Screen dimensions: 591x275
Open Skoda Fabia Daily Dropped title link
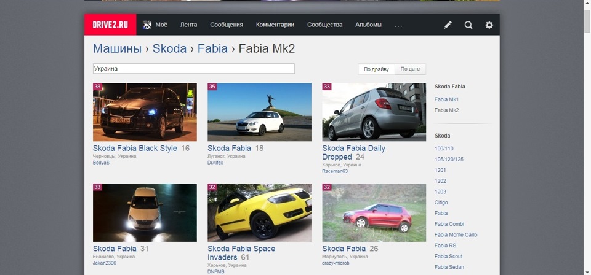[353, 152]
